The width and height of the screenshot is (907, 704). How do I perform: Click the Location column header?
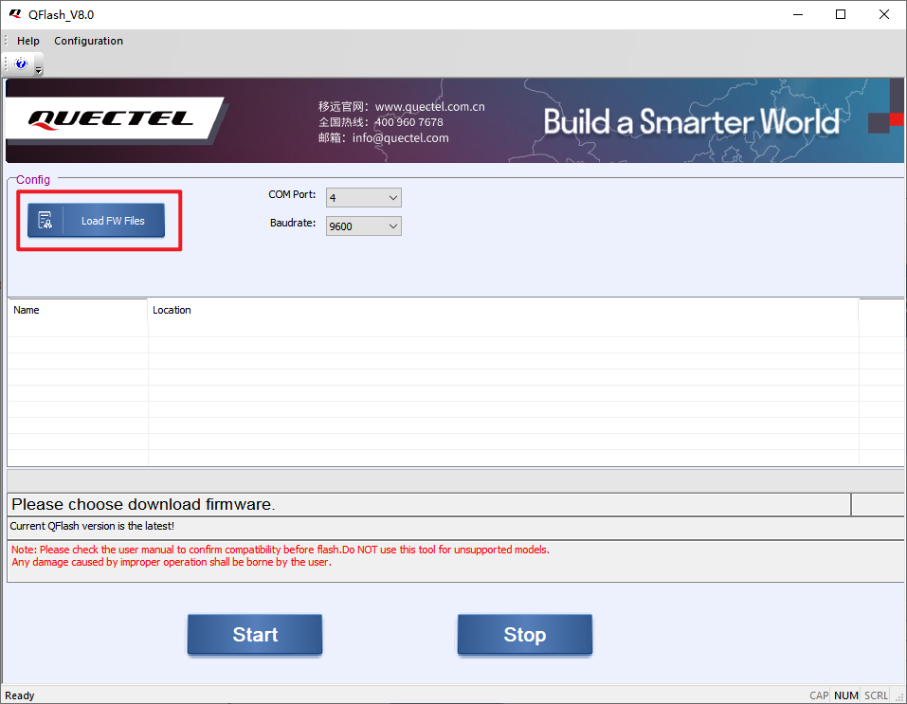tap(502, 310)
